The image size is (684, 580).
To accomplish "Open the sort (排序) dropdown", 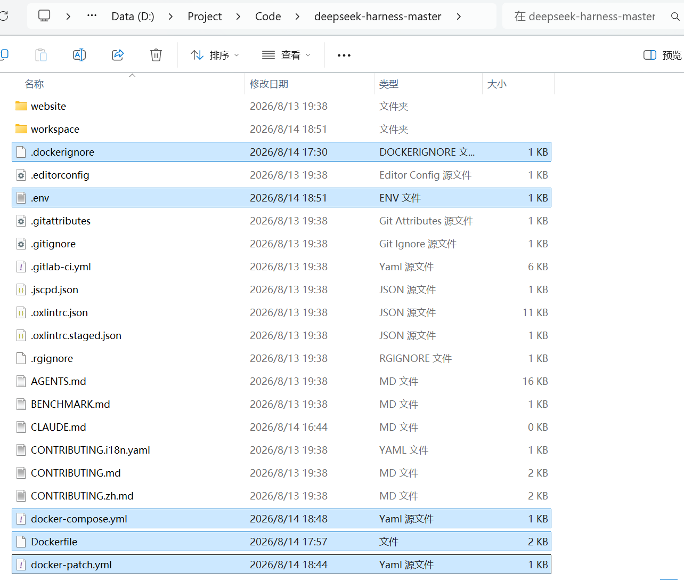I will tap(215, 55).
